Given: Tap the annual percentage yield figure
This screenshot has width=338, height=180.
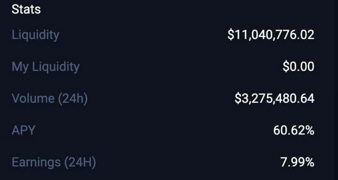Looking at the screenshot, I should tap(294, 130).
